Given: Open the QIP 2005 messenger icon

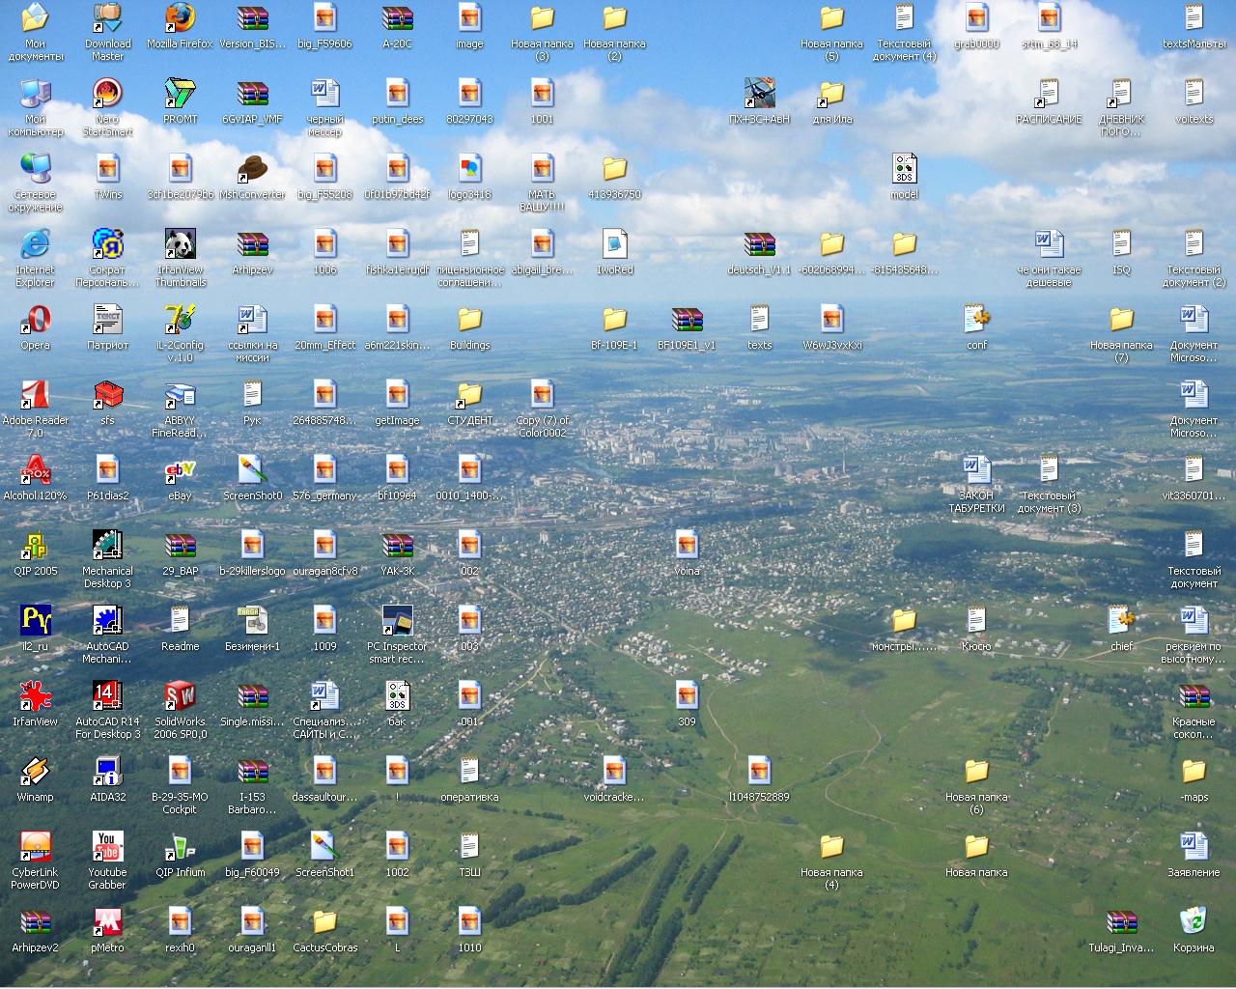Looking at the screenshot, I should click(35, 546).
